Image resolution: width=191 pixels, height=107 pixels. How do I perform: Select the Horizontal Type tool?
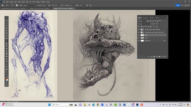tap(7, 62)
